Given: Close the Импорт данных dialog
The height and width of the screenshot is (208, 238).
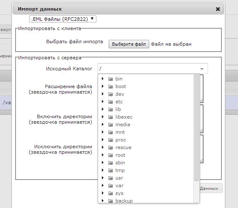Looking at the screenshot, I should tap(218, 9).
